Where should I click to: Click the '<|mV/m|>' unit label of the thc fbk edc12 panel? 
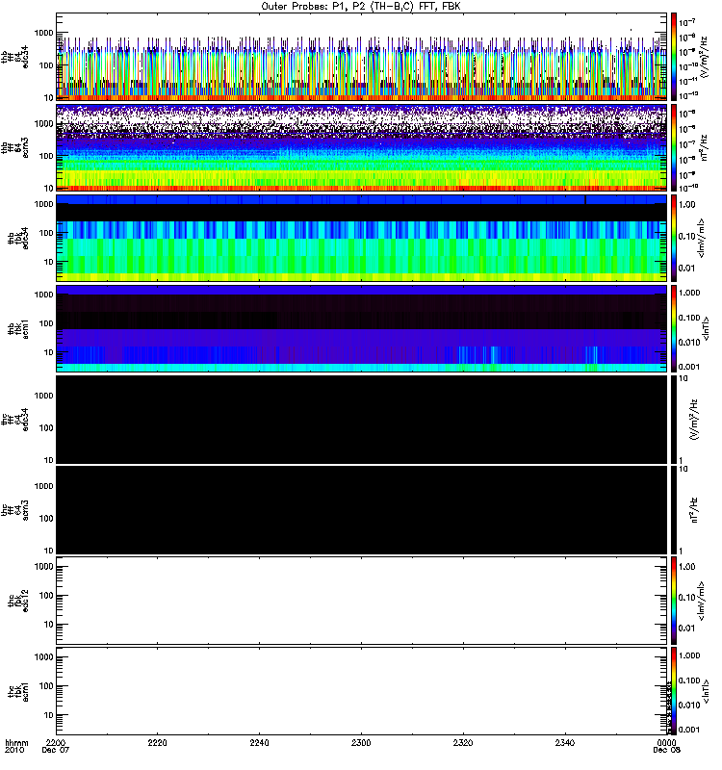[702, 601]
